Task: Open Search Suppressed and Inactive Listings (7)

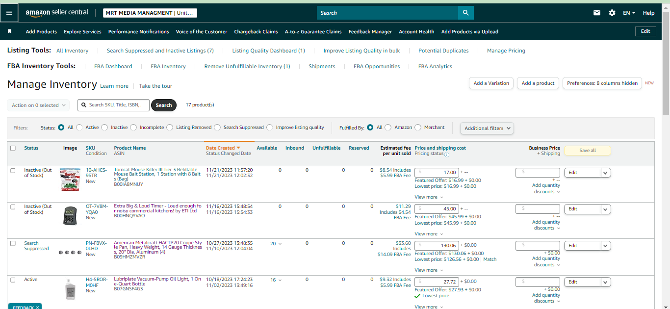Action: click(x=160, y=51)
